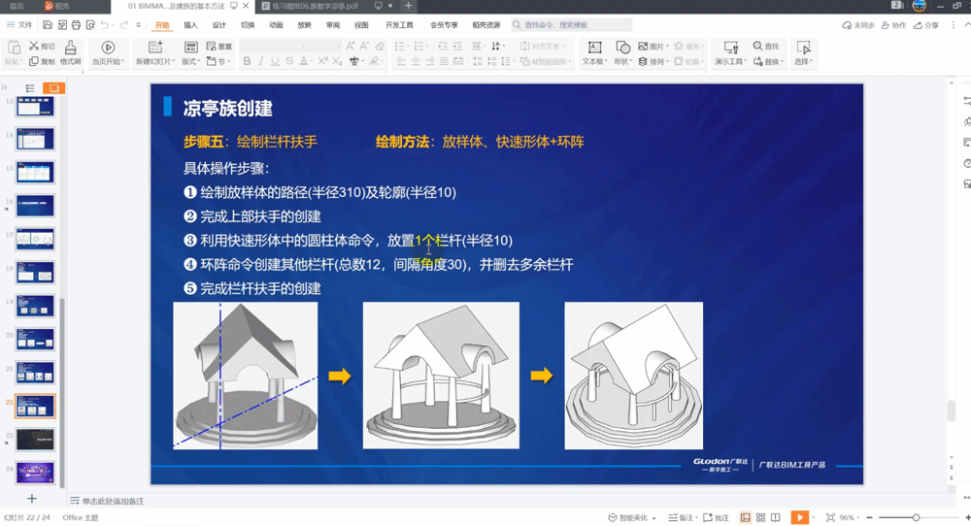Screen dimensions: 971x526
Task: Switch slide panel to outline view
Action: point(30,88)
